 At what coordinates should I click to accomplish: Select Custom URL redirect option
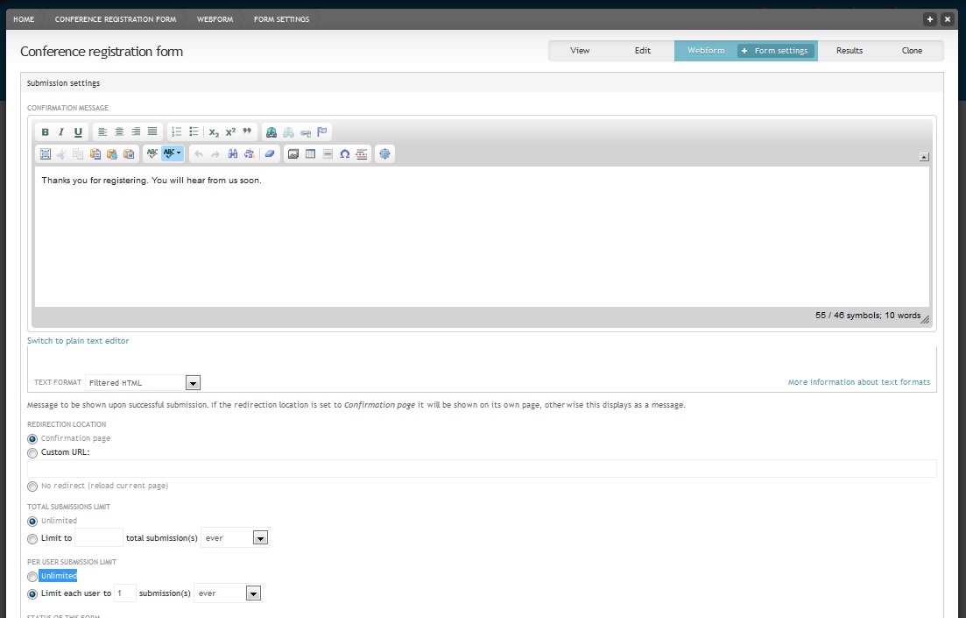pos(32,452)
